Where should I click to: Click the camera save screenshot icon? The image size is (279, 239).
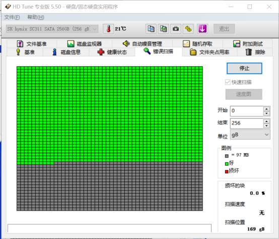[176, 29]
